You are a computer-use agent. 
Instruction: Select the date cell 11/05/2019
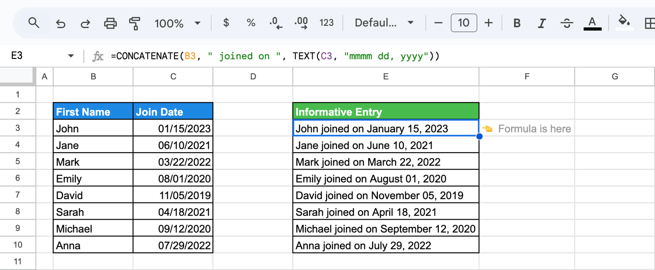tap(173, 195)
